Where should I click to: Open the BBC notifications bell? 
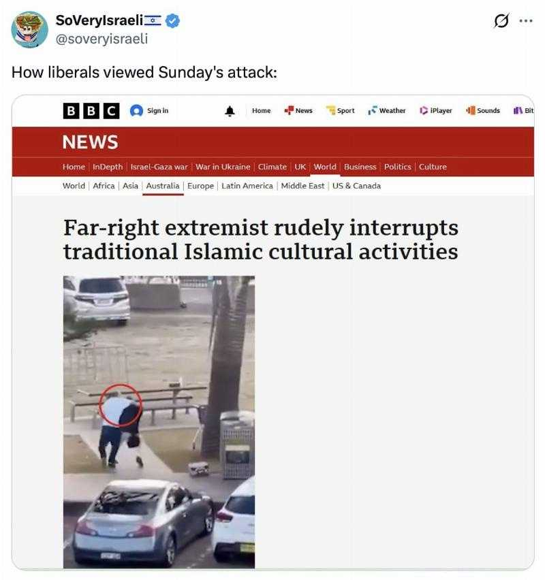230,110
